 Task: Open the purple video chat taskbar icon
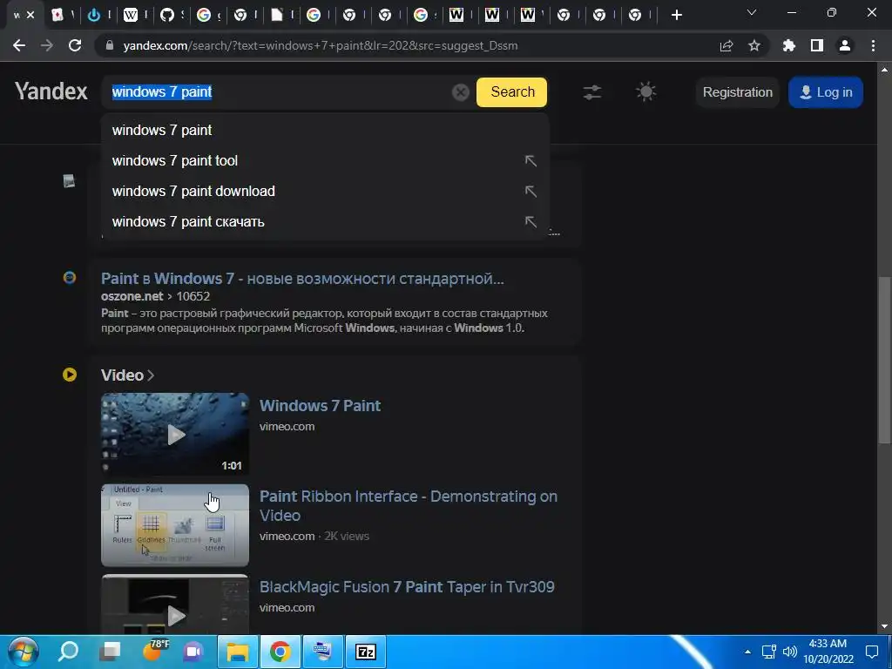(x=193, y=652)
